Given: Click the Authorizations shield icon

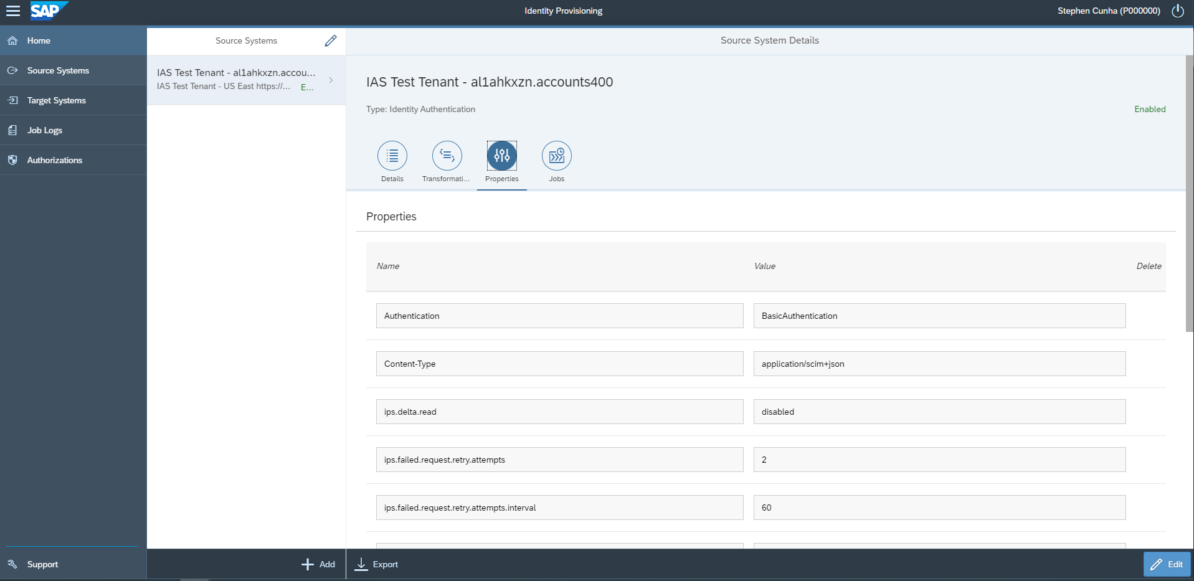Looking at the screenshot, I should point(12,160).
